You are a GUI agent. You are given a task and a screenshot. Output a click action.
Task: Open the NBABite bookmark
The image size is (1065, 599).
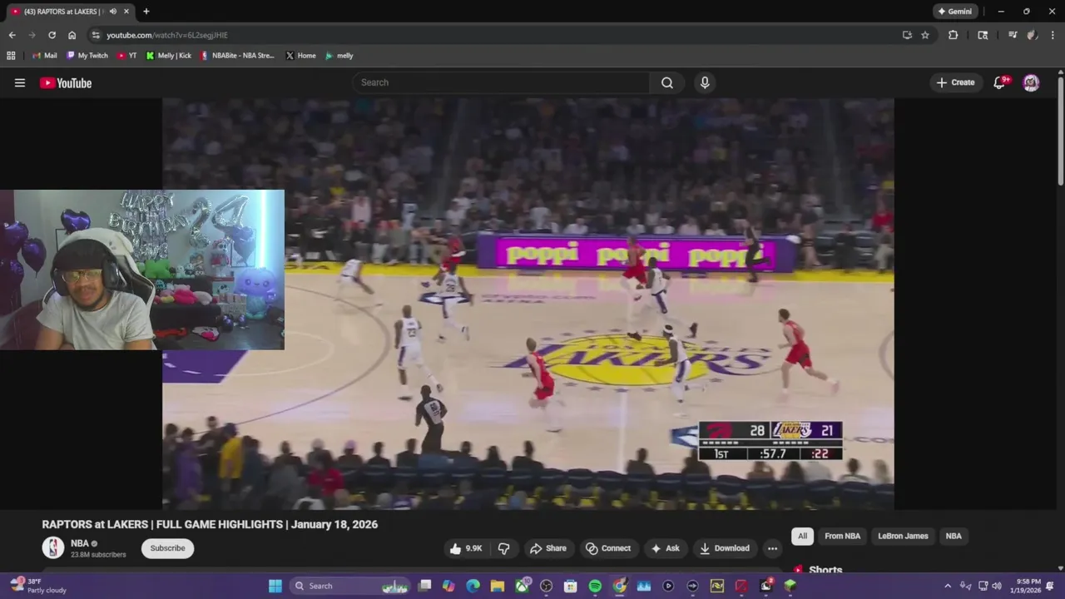point(237,56)
